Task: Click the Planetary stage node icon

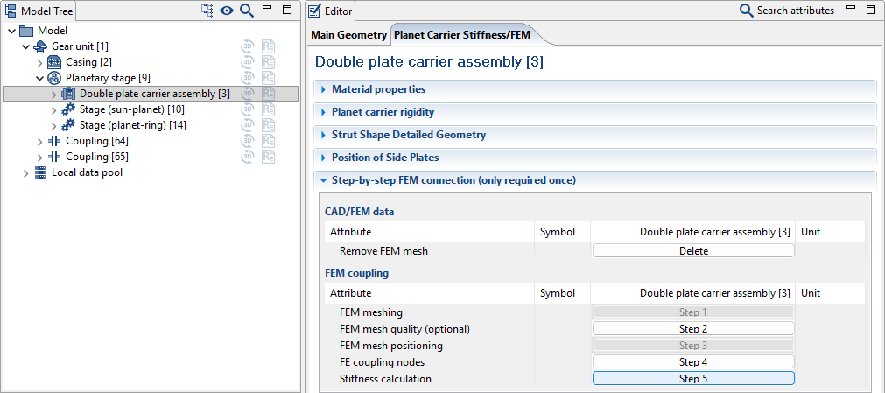Action: [54, 78]
